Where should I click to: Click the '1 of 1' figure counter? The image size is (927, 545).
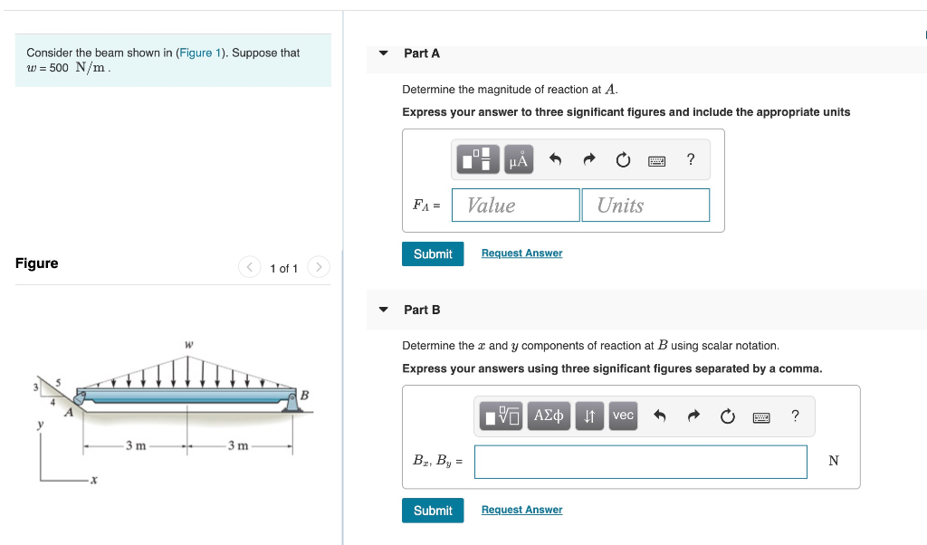coord(283,268)
